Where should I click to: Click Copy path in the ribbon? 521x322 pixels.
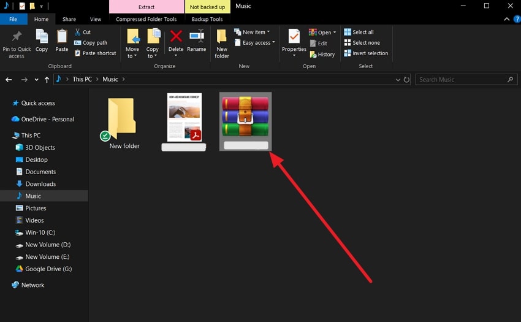(90, 42)
